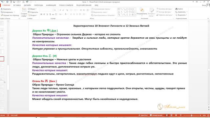Click the decrease font size icon

click(x=63, y=10)
